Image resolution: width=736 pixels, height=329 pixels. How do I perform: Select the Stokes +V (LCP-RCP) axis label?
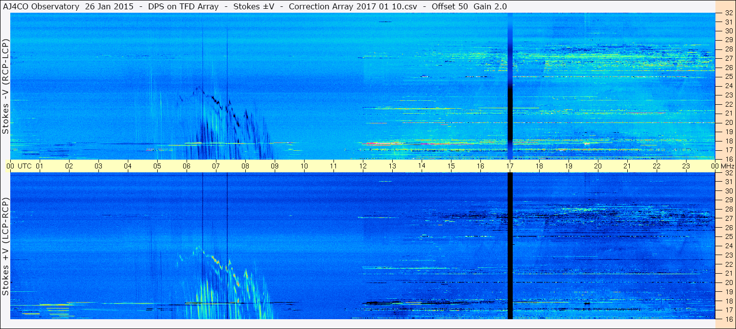click(5, 247)
